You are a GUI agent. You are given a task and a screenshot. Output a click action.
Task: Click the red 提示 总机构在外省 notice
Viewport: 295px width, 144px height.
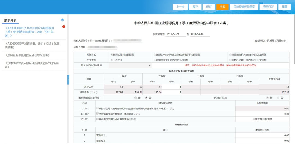click(x=221, y=65)
